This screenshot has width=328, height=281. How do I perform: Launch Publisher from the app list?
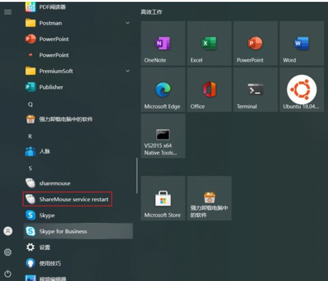pos(78,87)
